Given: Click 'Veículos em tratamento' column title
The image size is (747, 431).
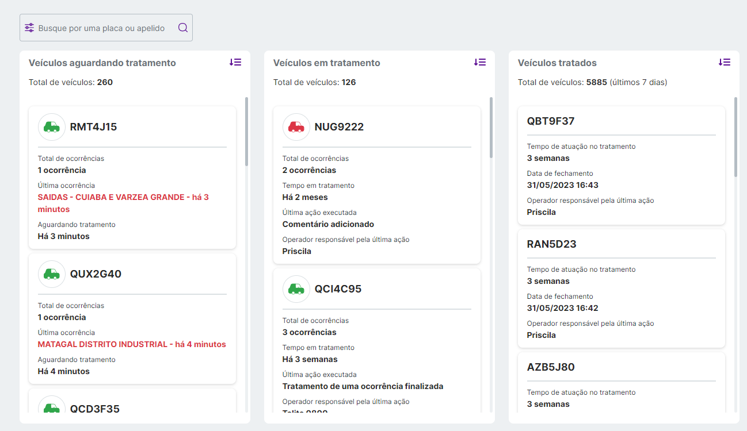Looking at the screenshot, I should pos(327,63).
